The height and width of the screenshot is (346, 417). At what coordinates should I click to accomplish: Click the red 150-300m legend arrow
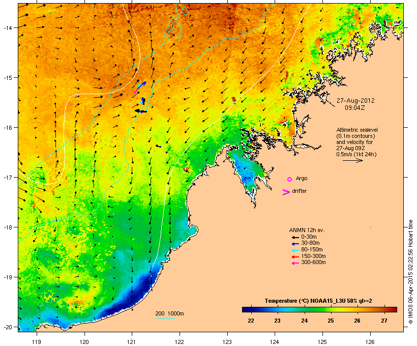295,257
